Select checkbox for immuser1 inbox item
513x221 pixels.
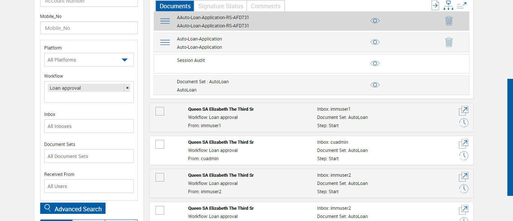[x=160, y=111]
